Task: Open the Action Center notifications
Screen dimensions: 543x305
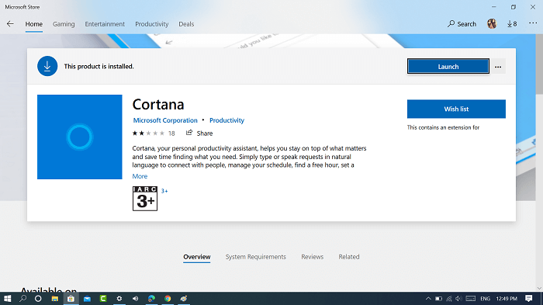Action: click(x=529, y=299)
